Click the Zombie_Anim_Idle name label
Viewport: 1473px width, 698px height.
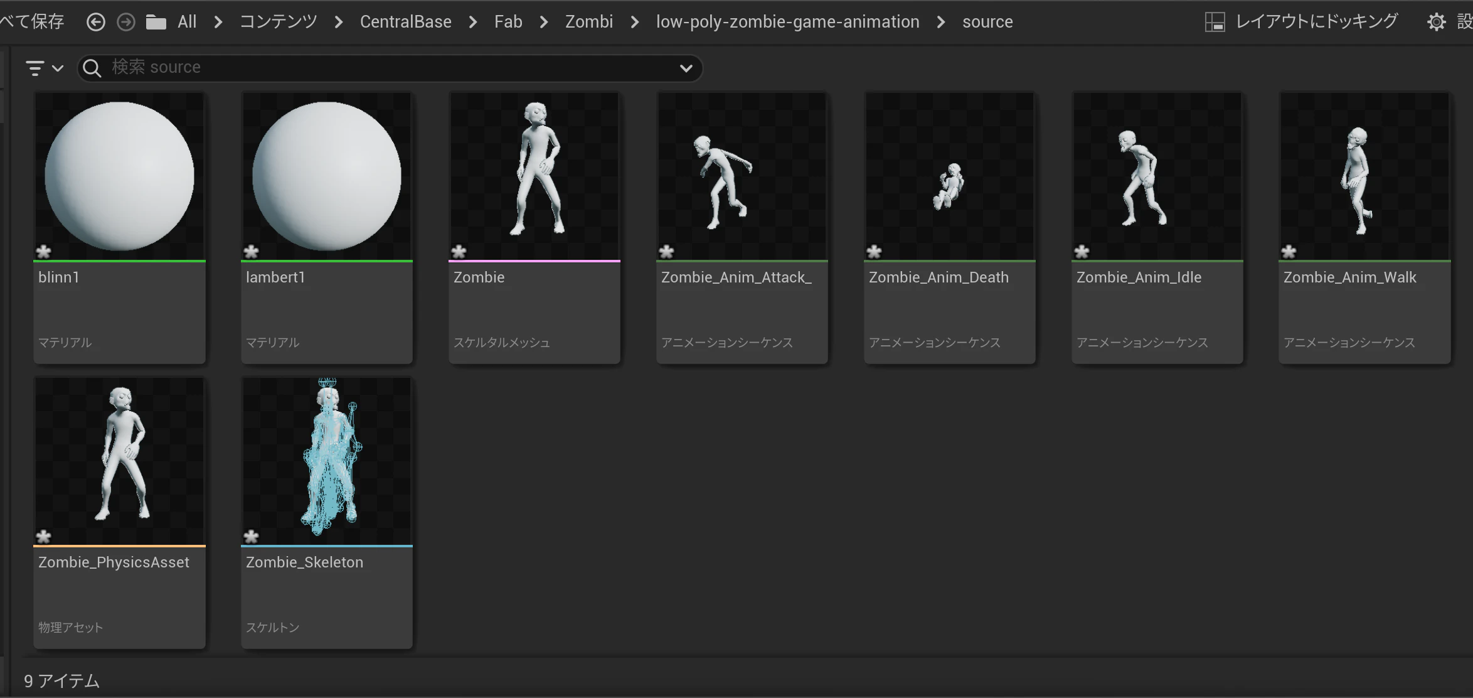click(x=1139, y=277)
